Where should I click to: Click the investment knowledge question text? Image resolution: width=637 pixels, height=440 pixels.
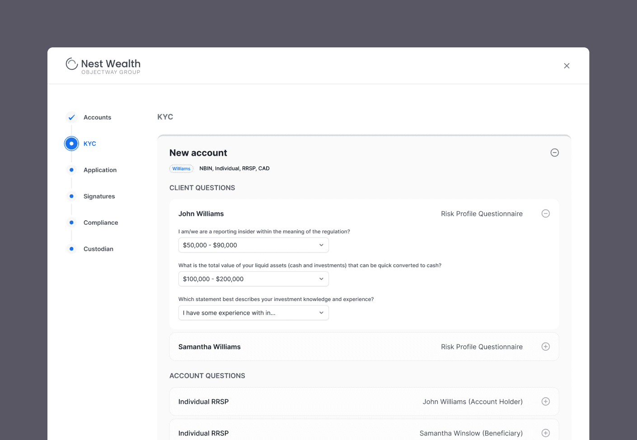[x=276, y=299]
